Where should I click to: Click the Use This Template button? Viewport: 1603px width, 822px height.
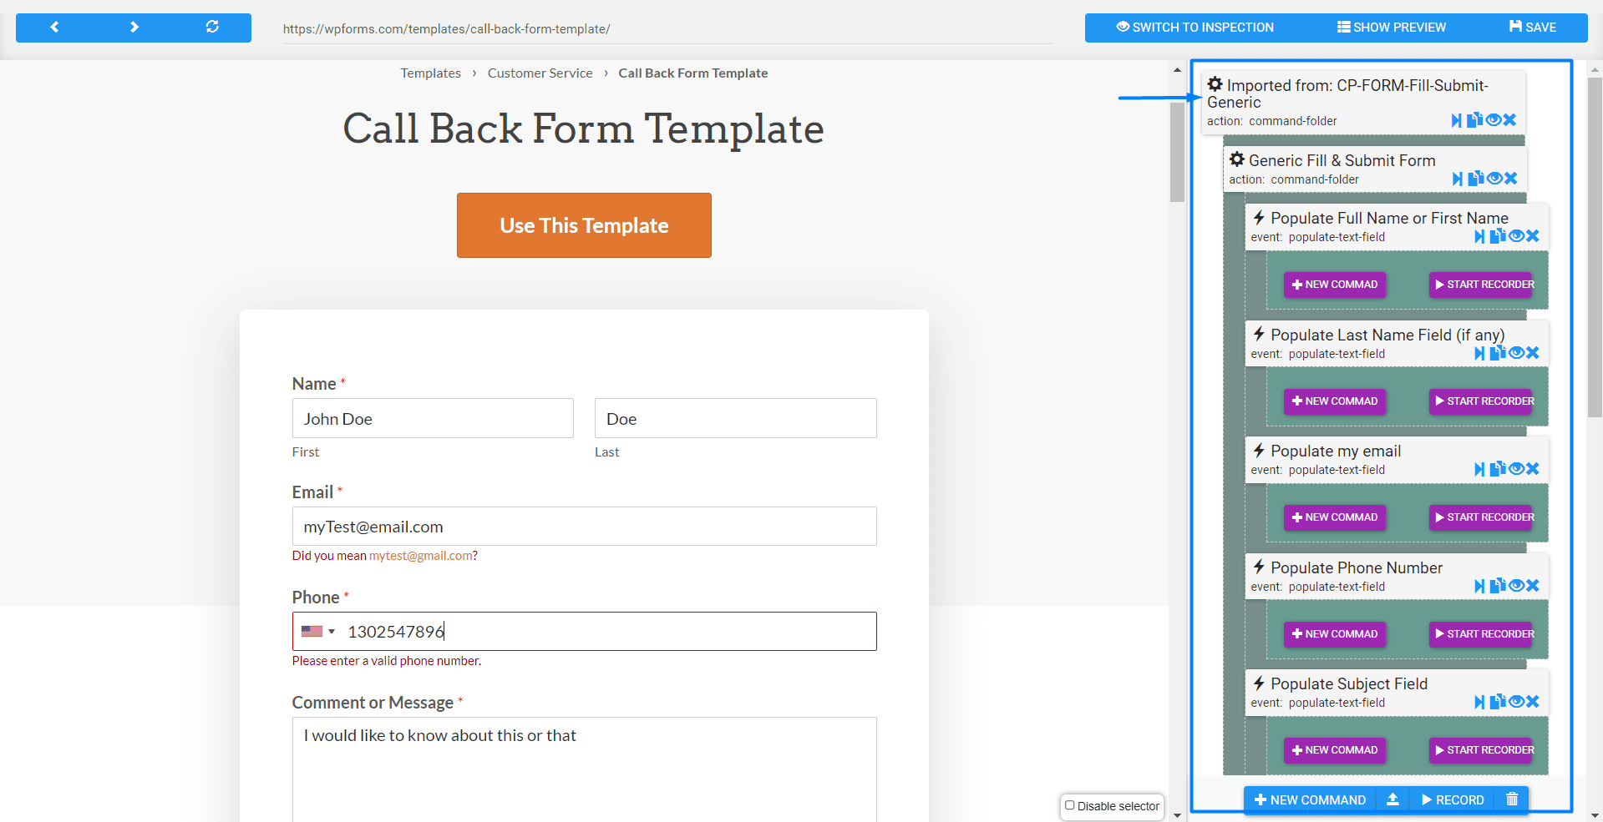pyautogui.click(x=584, y=225)
